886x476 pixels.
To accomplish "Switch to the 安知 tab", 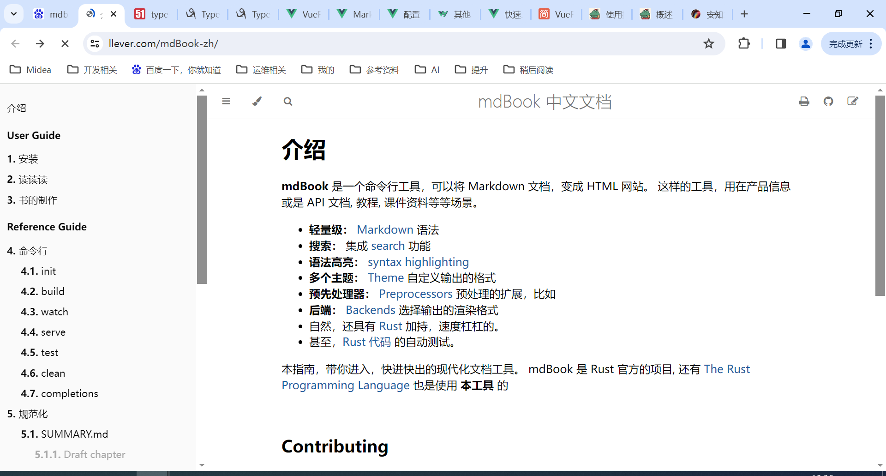I will click(707, 14).
